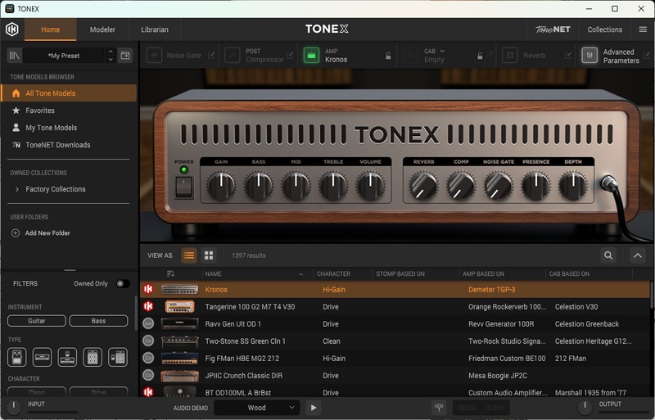Save the current preset icon
The height and width of the screenshot is (420, 655).
125,55
